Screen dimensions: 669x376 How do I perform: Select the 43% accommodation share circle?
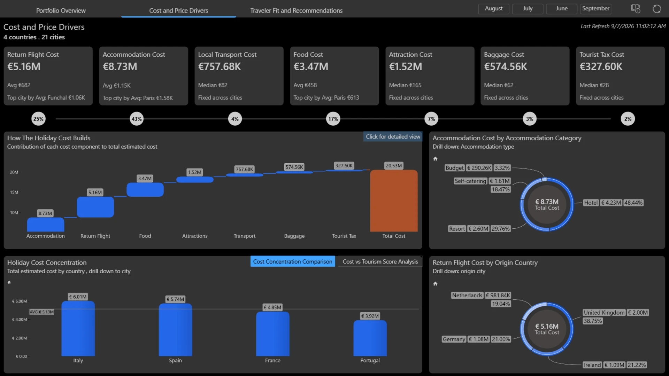pos(137,119)
